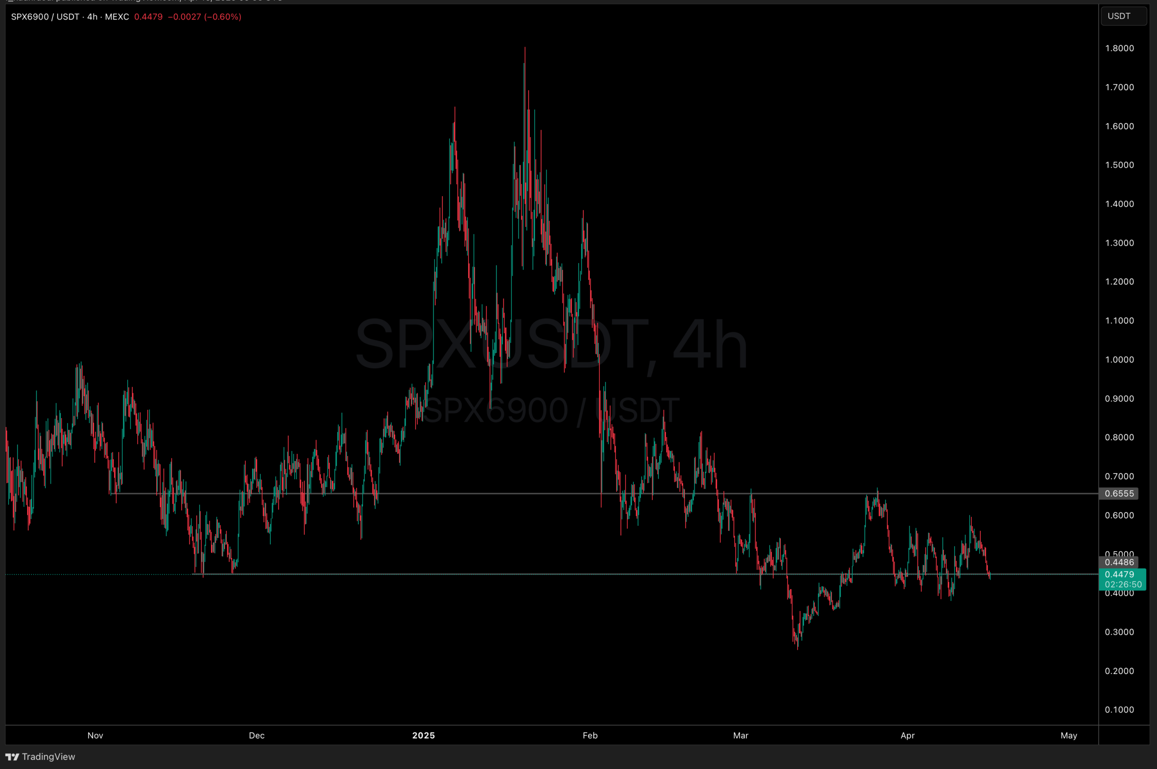Click the 1.8000 price axis label
Image resolution: width=1157 pixels, height=769 pixels.
[x=1119, y=48]
